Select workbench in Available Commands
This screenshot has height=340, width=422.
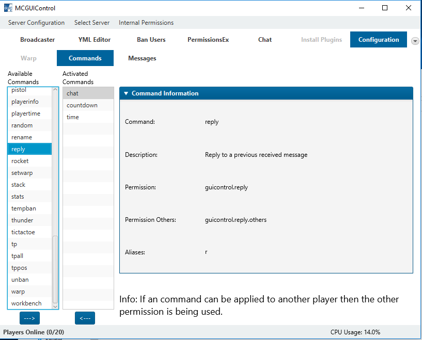click(26, 303)
